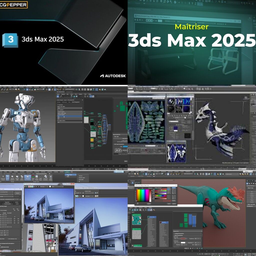Open the Arnold menu above the building render

67,172
